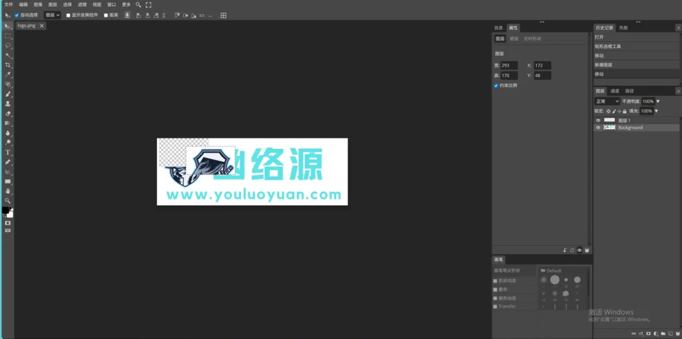Open the 滤镜 menu
The width and height of the screenshot is (682, 339).
click(82, 5)
